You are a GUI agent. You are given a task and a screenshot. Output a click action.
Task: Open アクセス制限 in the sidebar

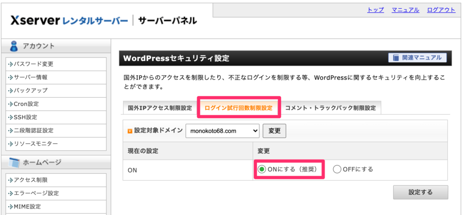pyautogui.click(x=56, y=180)
